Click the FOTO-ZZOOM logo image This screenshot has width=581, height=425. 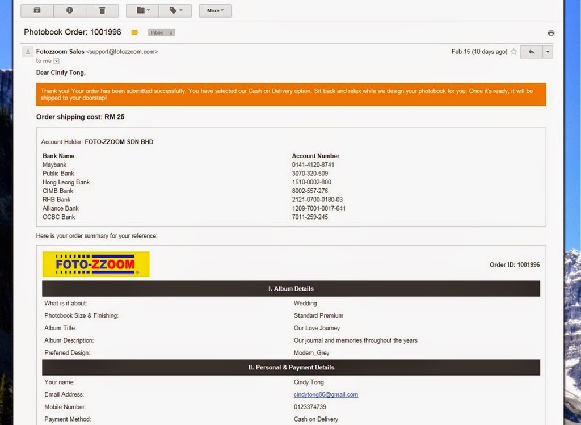[x=96, y=264]
